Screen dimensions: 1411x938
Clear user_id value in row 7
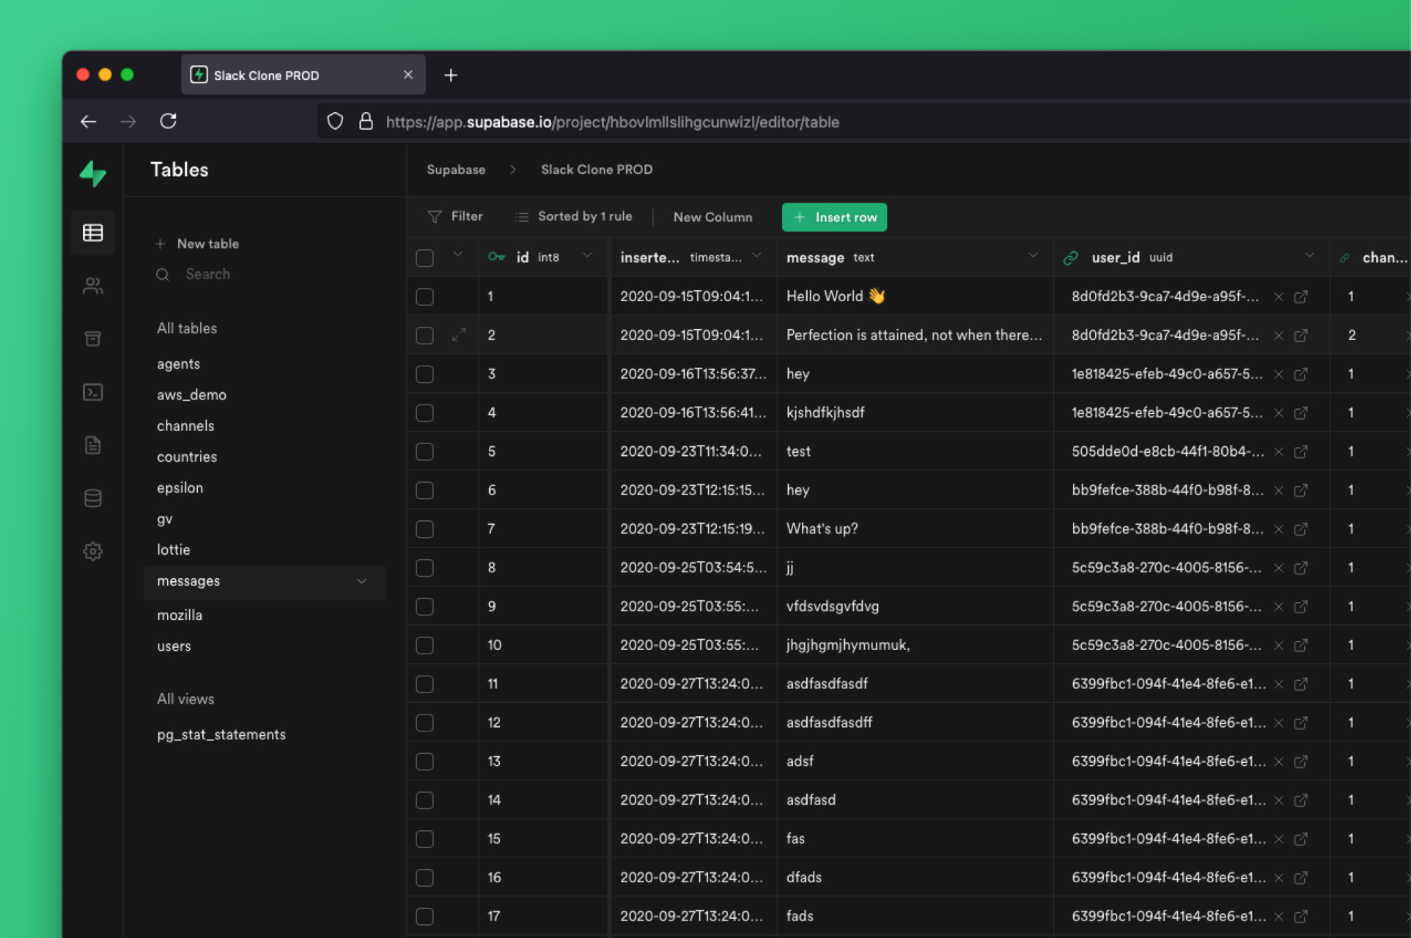pos(1278,529)
